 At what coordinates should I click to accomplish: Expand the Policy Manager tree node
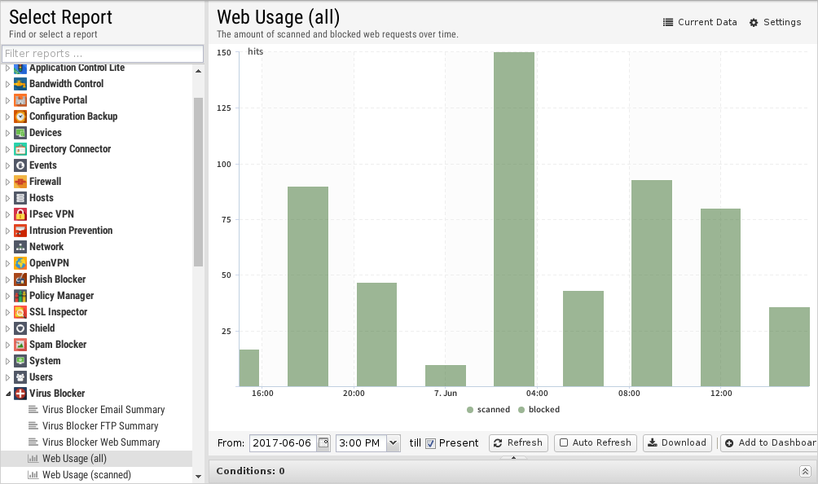7,296
